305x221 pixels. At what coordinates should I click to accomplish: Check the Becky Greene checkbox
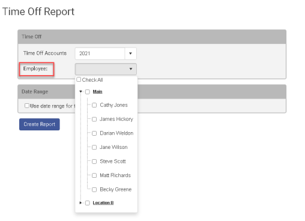[94, 190]
